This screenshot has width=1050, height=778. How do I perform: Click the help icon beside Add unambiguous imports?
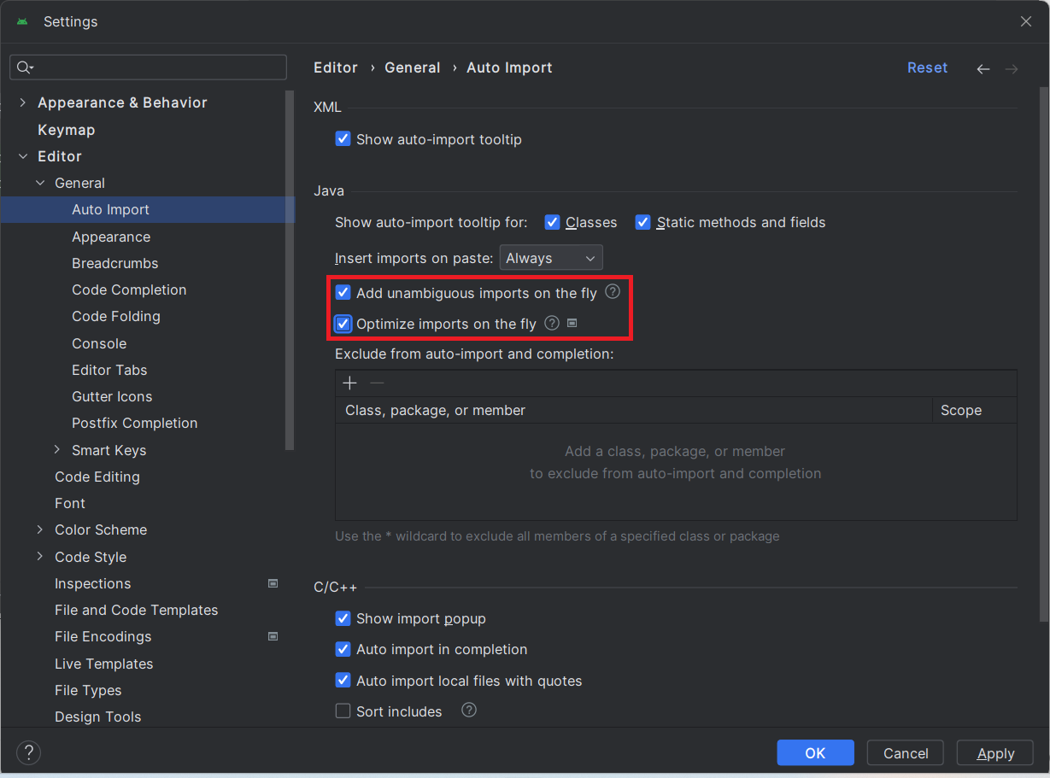pos(613,292)
